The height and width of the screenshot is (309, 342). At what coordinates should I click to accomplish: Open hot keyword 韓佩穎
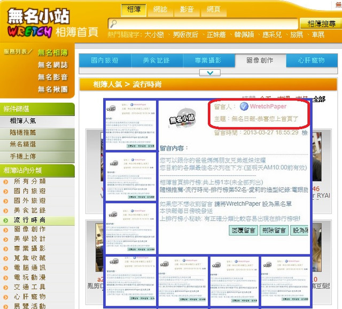[244, 34]
